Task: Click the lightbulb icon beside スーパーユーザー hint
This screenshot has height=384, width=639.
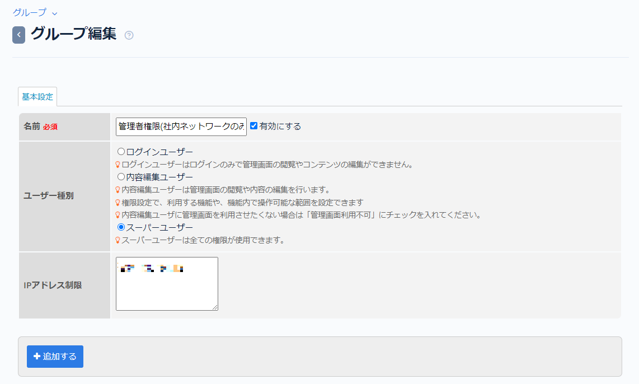Action: pyautogui.click(x=118, y=240)
